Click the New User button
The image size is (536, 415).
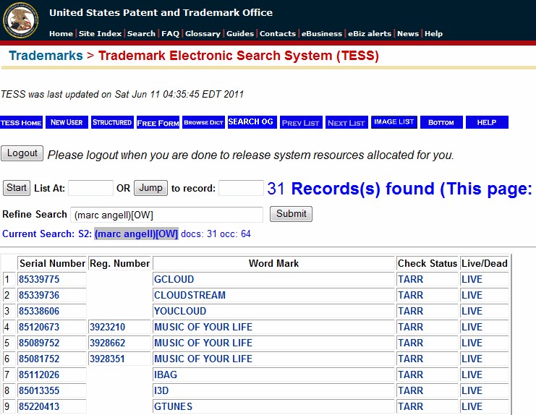[67, 122]
